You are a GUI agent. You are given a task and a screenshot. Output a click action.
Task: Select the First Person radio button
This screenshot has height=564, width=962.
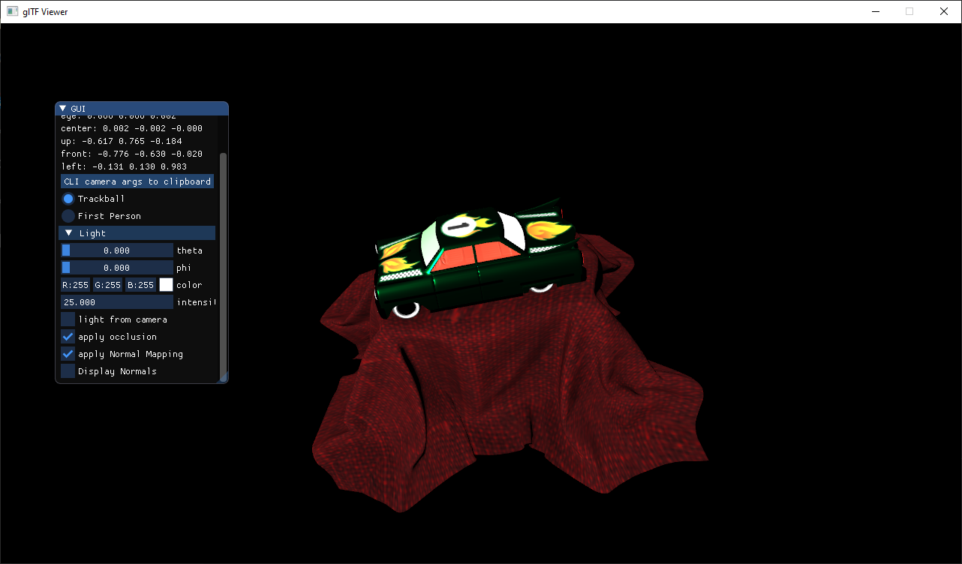68,216
